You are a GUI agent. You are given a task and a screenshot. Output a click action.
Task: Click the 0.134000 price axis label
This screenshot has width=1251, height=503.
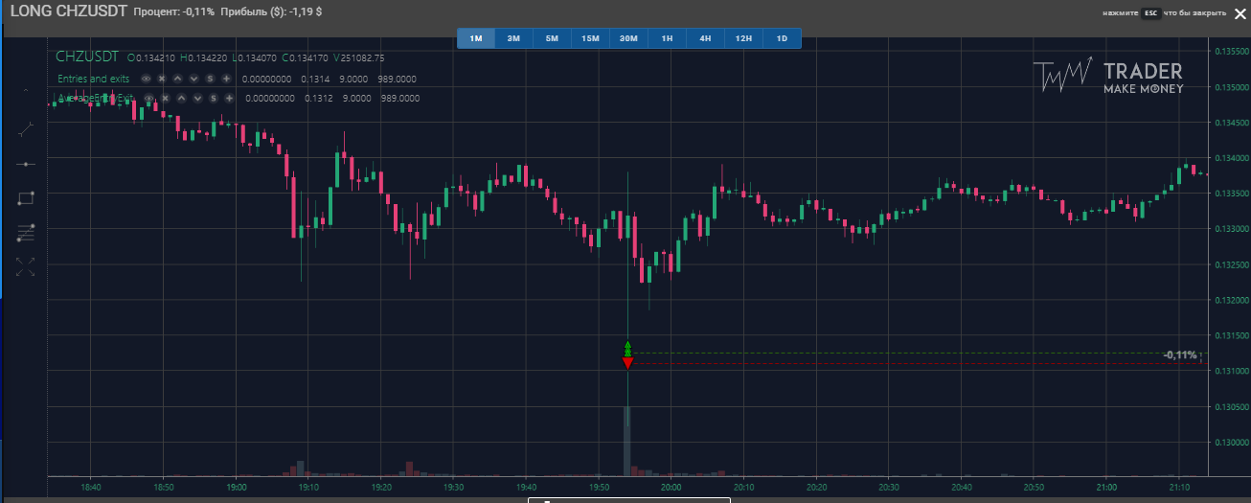[1231, 157]
